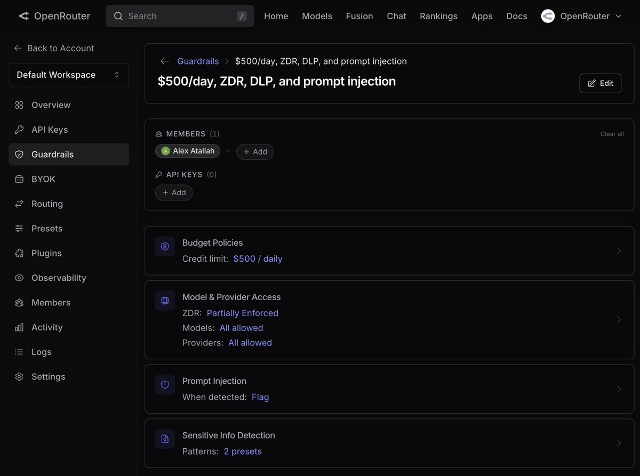
Task: Click the Plugins puzzle icon
Action: [x=19, y=253]
